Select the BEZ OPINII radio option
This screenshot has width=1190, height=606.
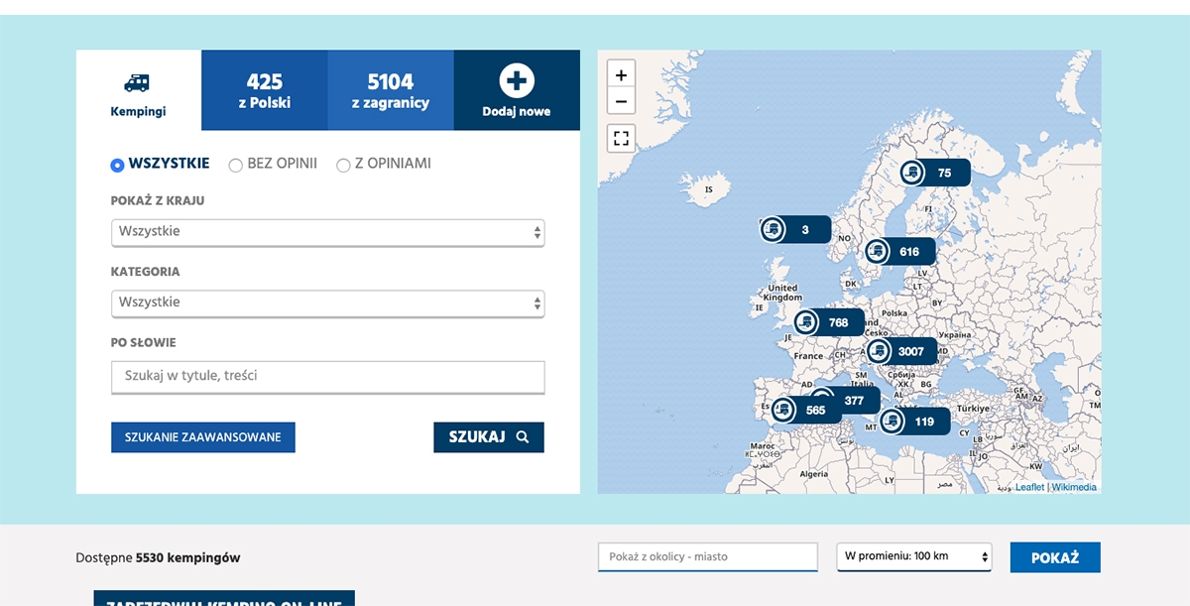tap(235, 165)
